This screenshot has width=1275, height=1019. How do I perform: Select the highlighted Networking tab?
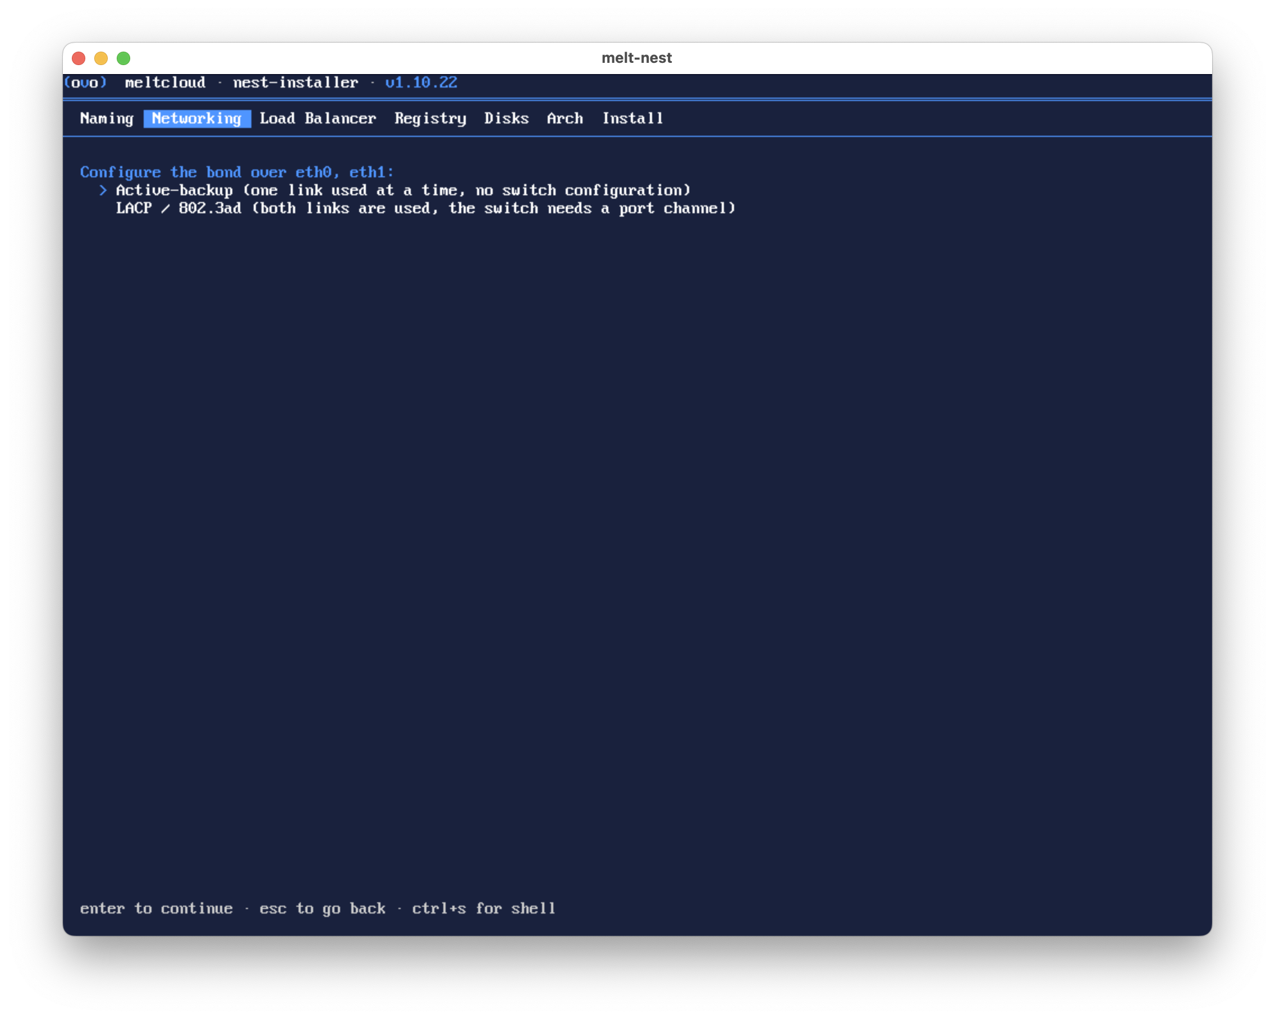197,118
